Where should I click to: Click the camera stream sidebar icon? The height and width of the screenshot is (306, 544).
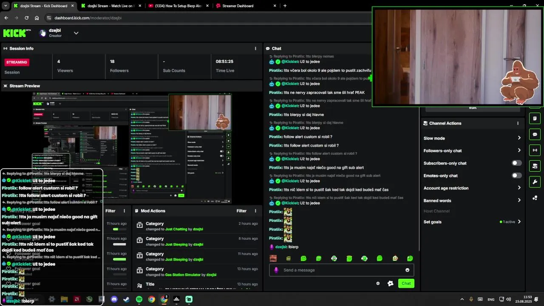tap(535, 166)
